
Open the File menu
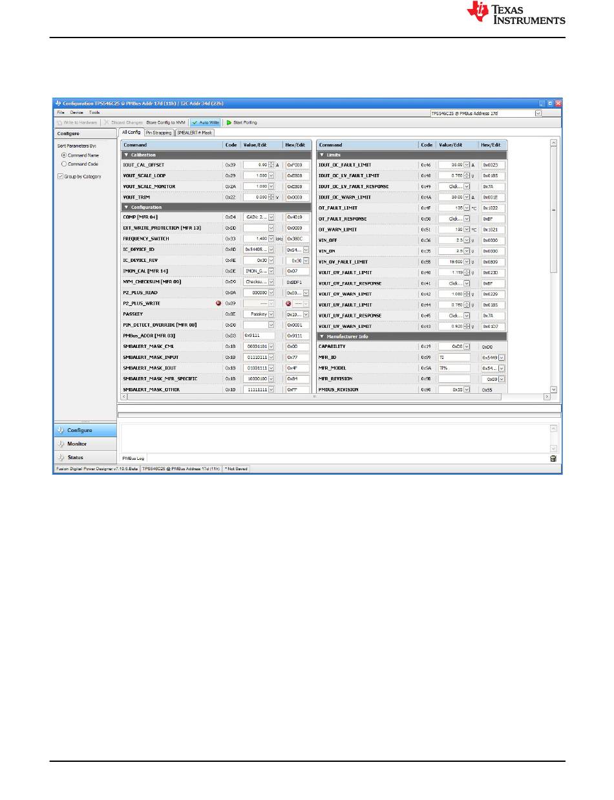coord(61,113)
